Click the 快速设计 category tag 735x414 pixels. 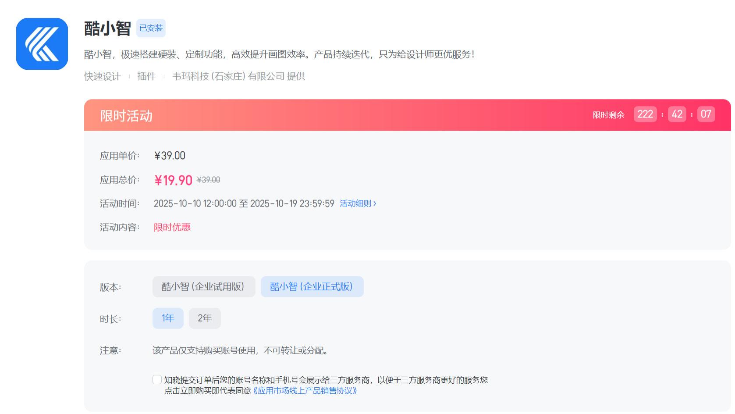pyautogui.click(x=103, y=76)
